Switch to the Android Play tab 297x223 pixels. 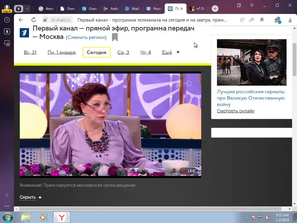click(111, 8)
